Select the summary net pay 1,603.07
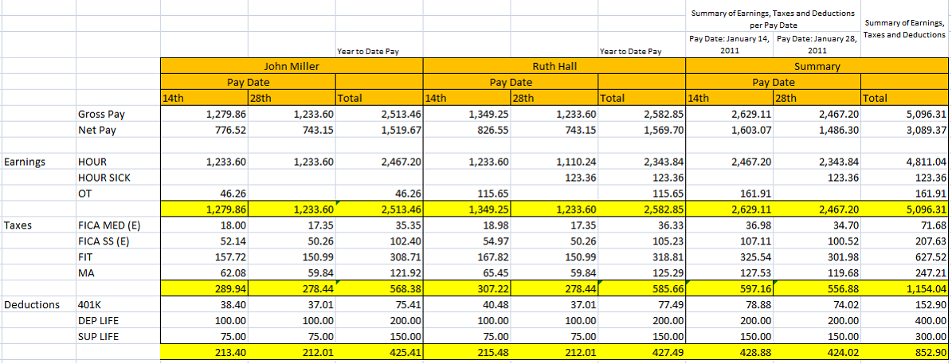Screen dimensions: 952x364 pyautogui.click(x=729, y=130)
